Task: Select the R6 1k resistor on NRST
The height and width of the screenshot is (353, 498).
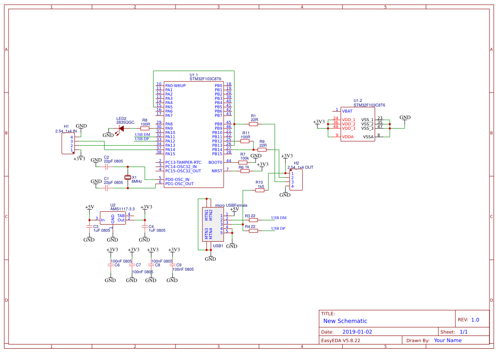Action: click(245, 171)
